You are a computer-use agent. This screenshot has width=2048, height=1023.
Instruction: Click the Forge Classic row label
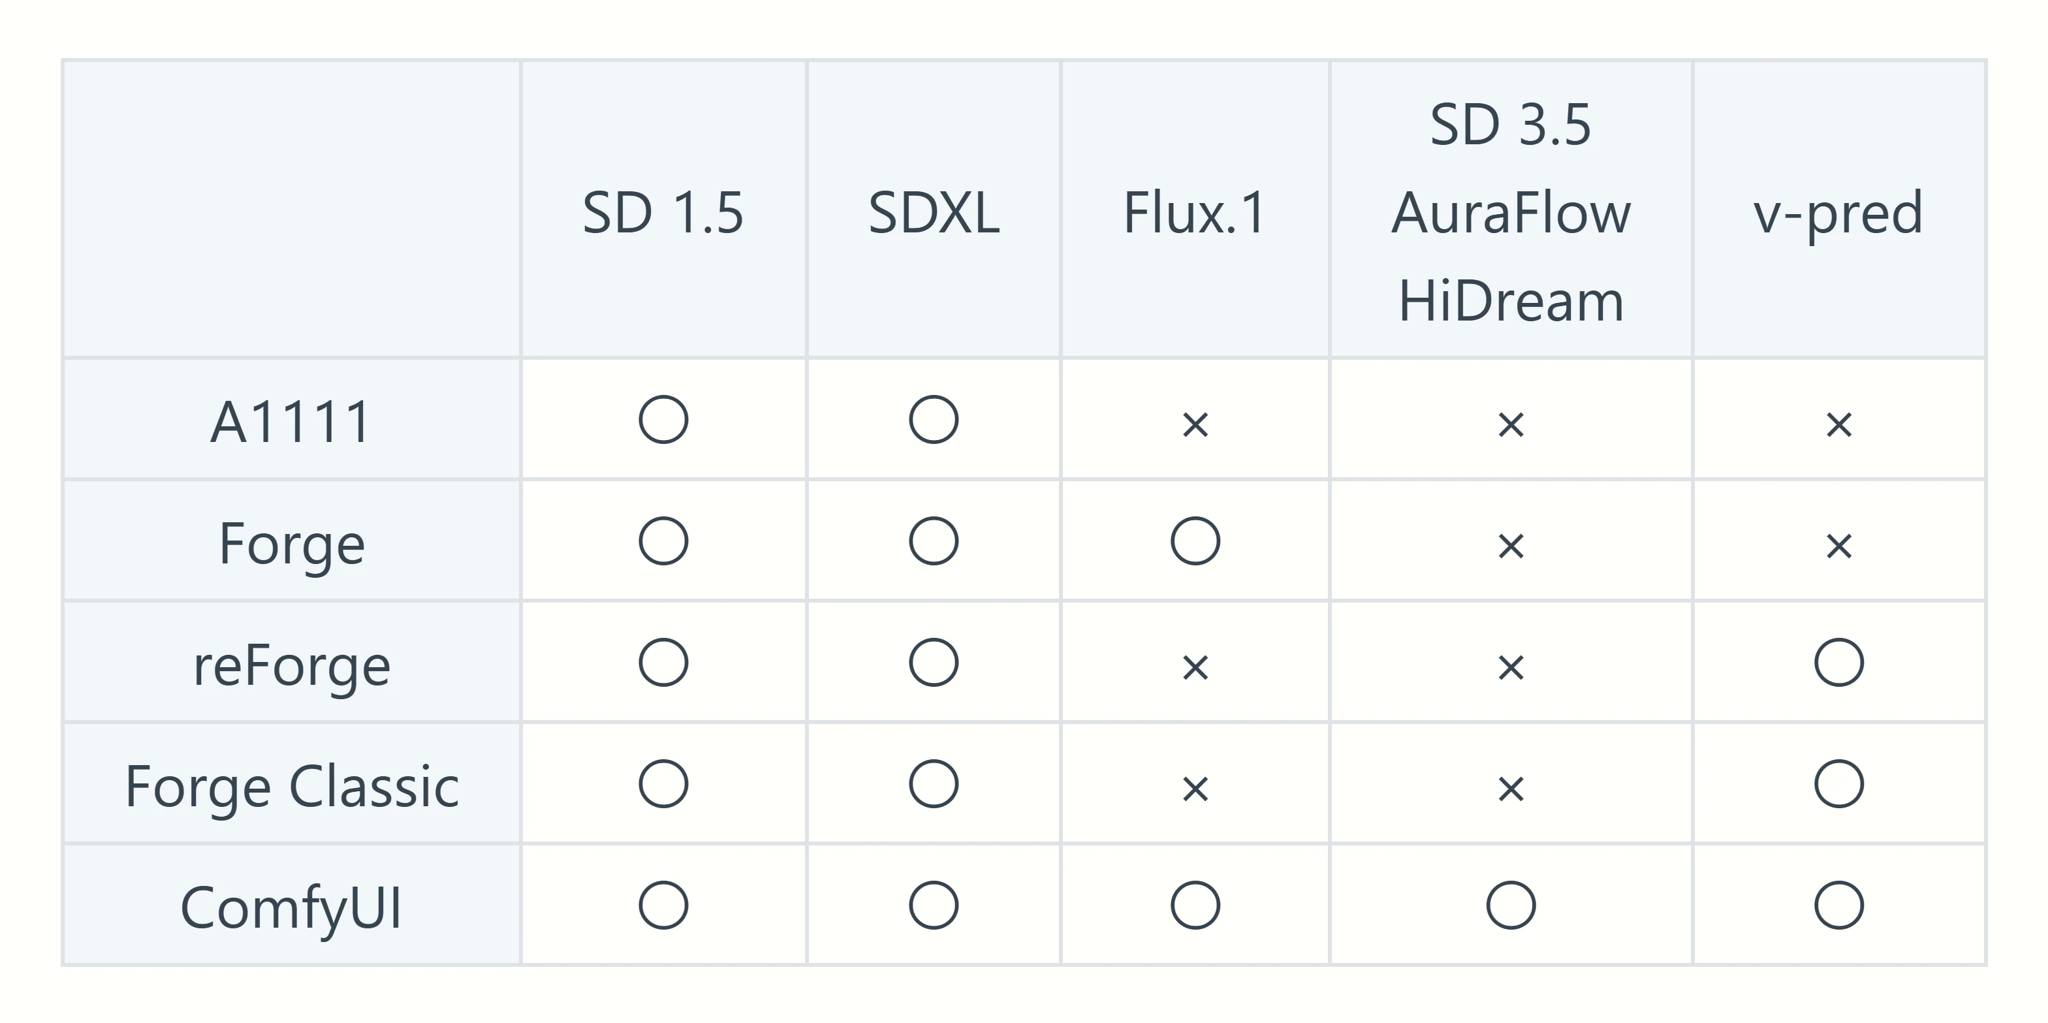tap(291, 787)
